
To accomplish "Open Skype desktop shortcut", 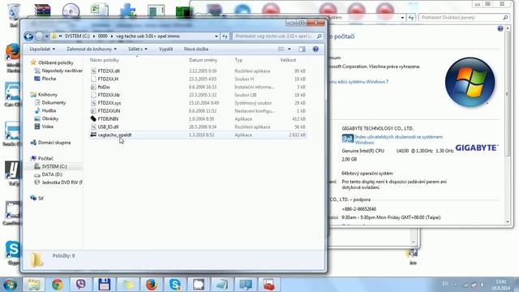I will (x=13, y=253).
